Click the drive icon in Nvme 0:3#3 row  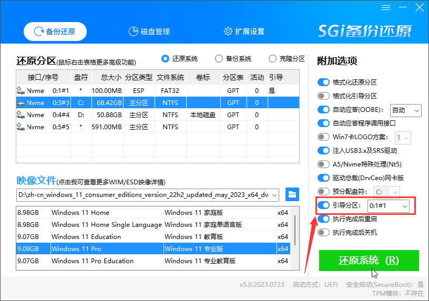pyautogui.click(x=21, y=103)
